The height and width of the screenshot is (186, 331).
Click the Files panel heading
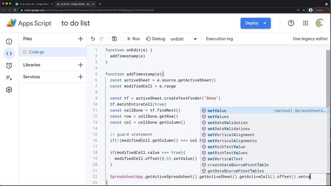27,39
